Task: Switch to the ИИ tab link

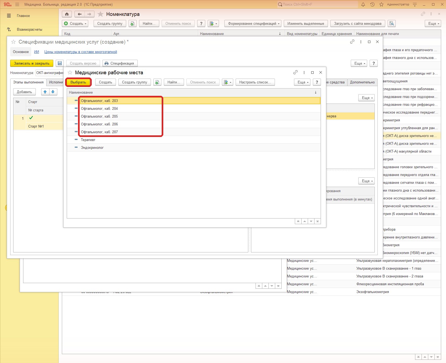Action: click(x=37, y=52)
